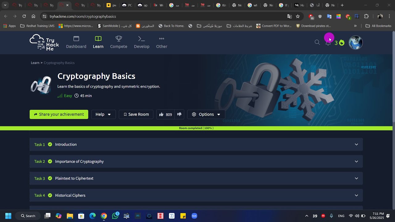Click Share your achievement button

point(59,114)
